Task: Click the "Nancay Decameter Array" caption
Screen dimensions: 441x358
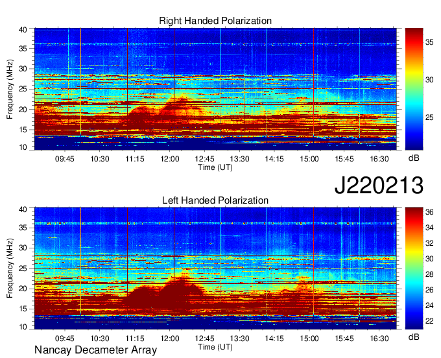Action: coord(95,350)
